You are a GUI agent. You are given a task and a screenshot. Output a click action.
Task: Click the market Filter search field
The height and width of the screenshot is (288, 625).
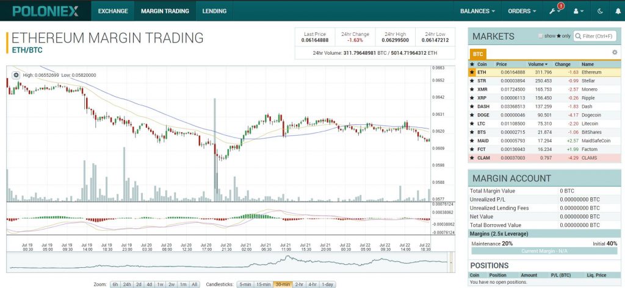point(596,36)
